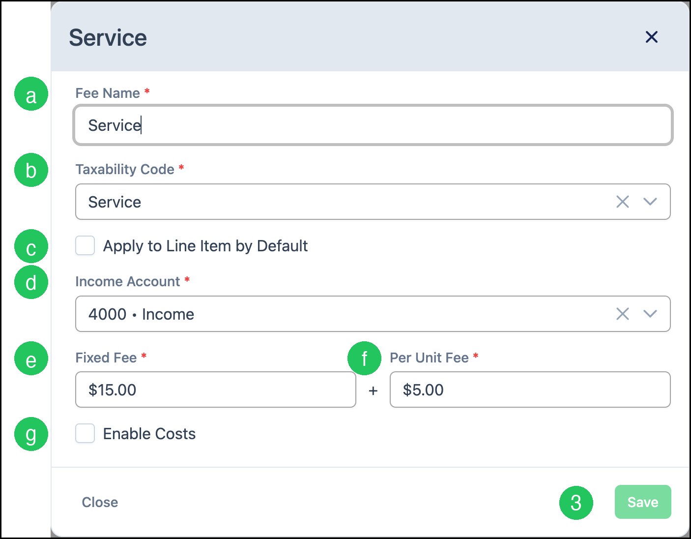691x539 pixels.
Task: Save the service fee
Action: click(x=643, y=502)
